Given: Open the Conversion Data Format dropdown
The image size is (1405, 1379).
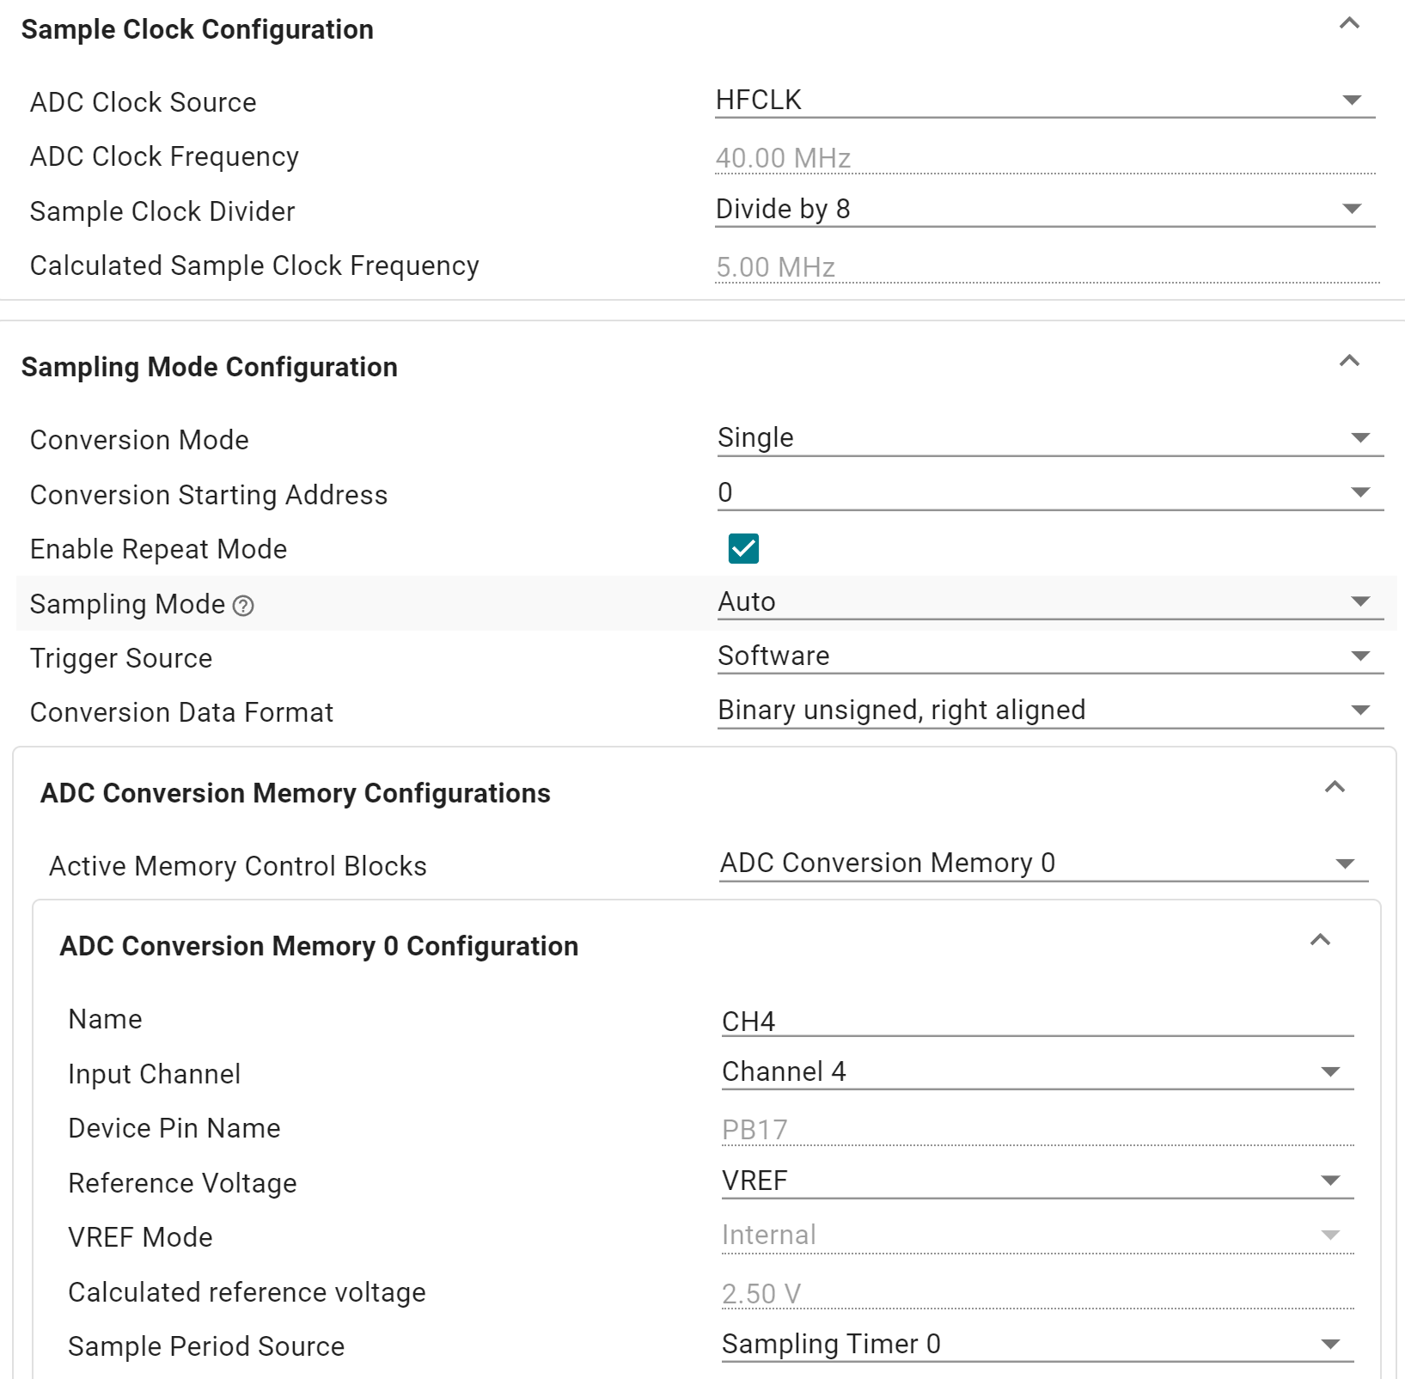Looking at the screenshot, I should pyautogui.click(x=1049, y=711).
